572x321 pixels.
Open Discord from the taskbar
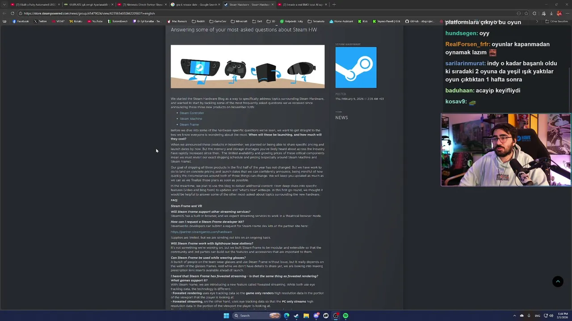pyautogui.click(x=316, y=316)
